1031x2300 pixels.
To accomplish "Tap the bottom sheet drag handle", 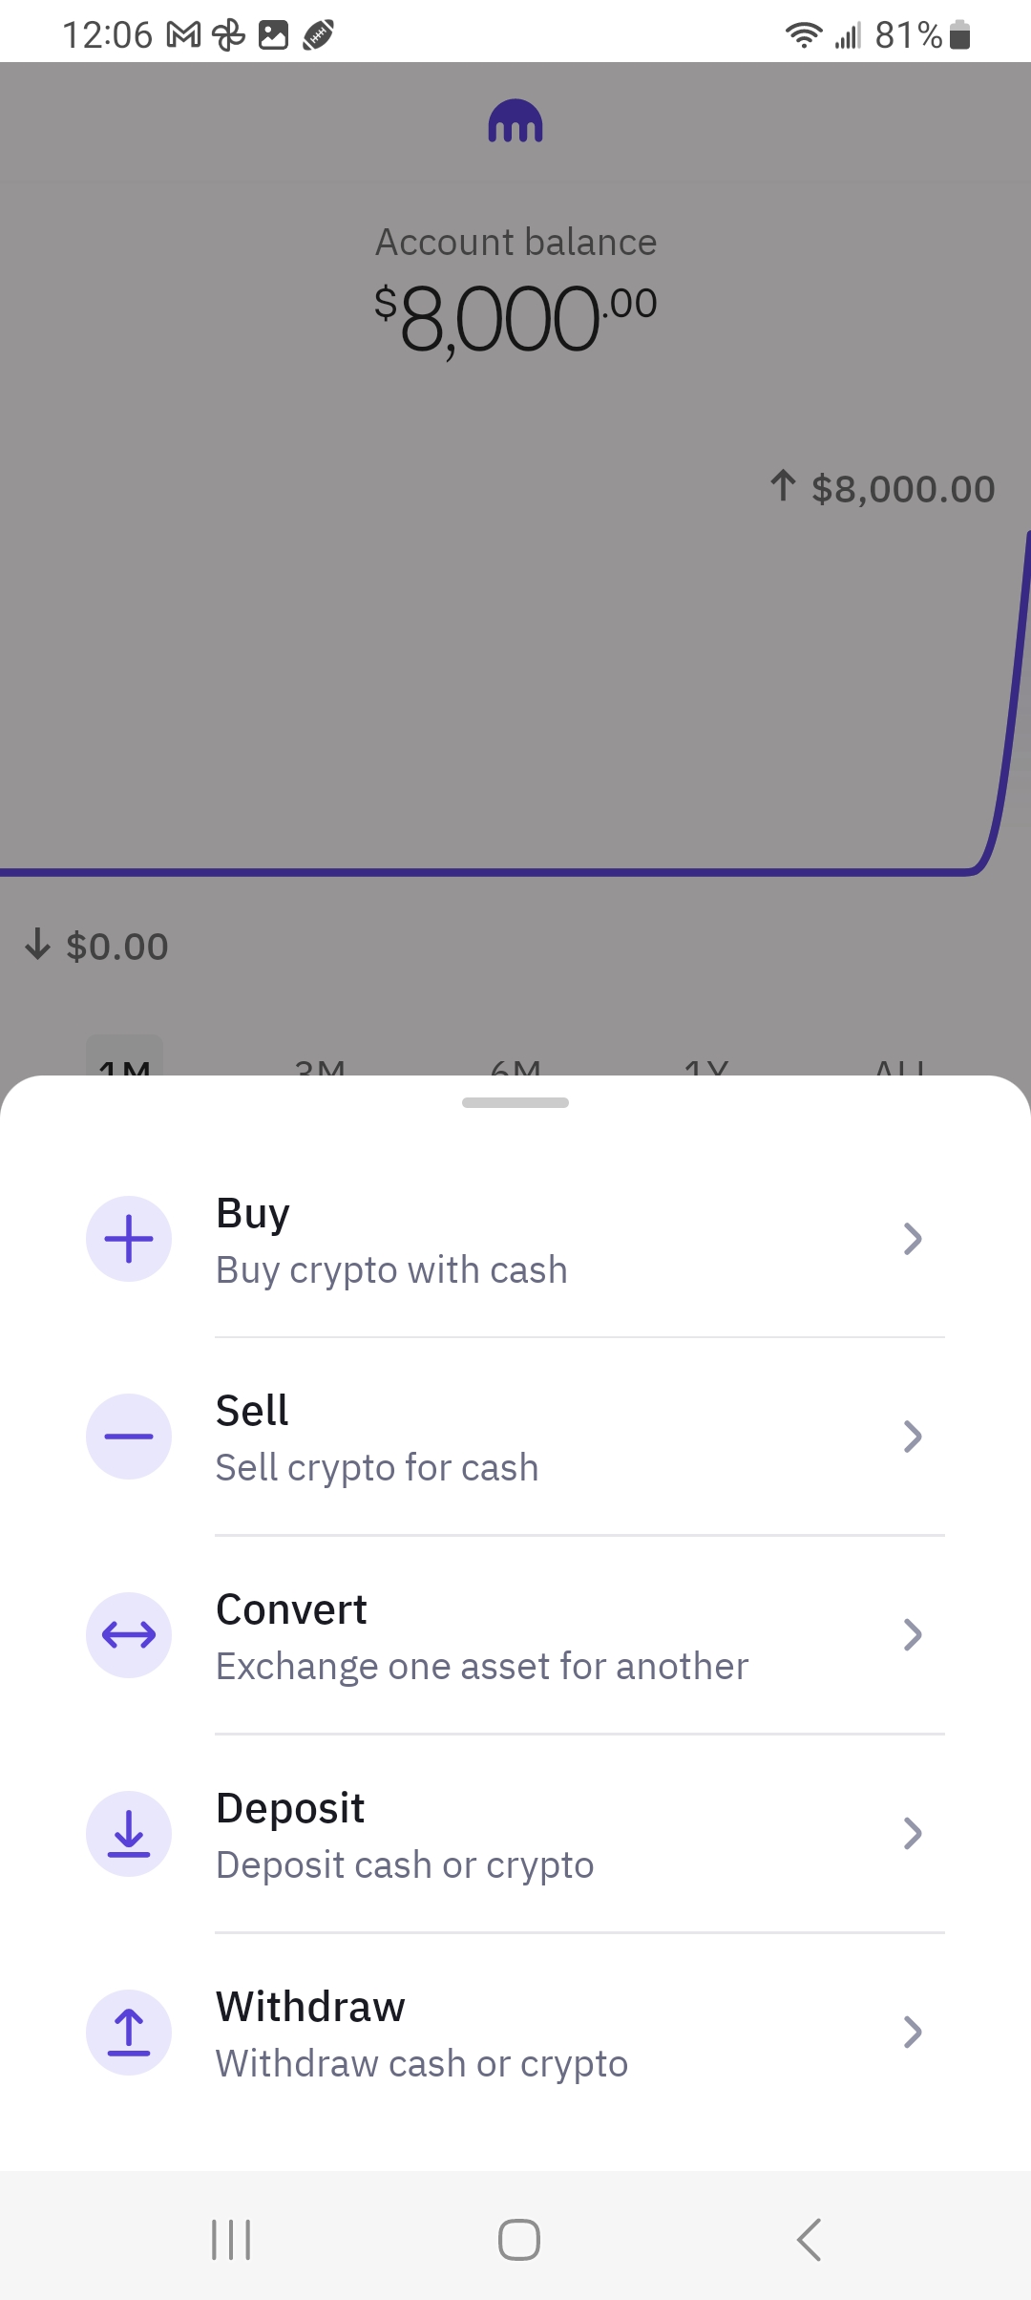I will click(x=515, y=1103).
